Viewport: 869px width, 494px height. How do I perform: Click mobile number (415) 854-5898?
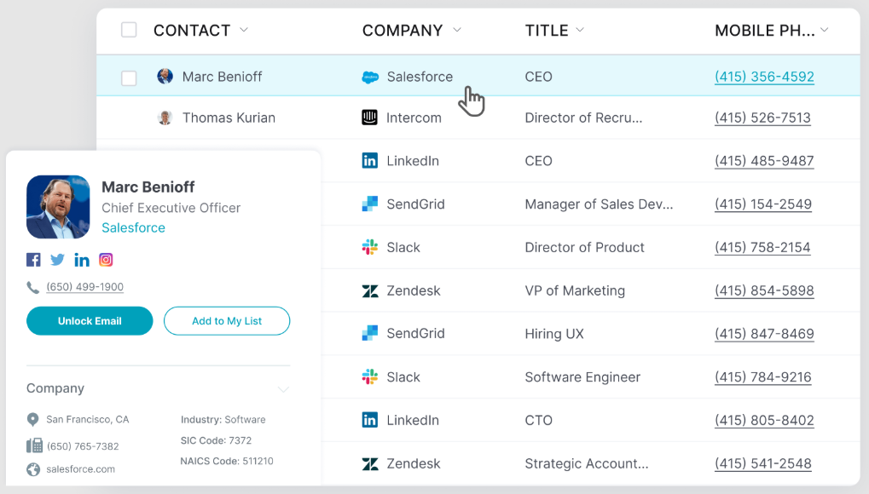point(764,290)
